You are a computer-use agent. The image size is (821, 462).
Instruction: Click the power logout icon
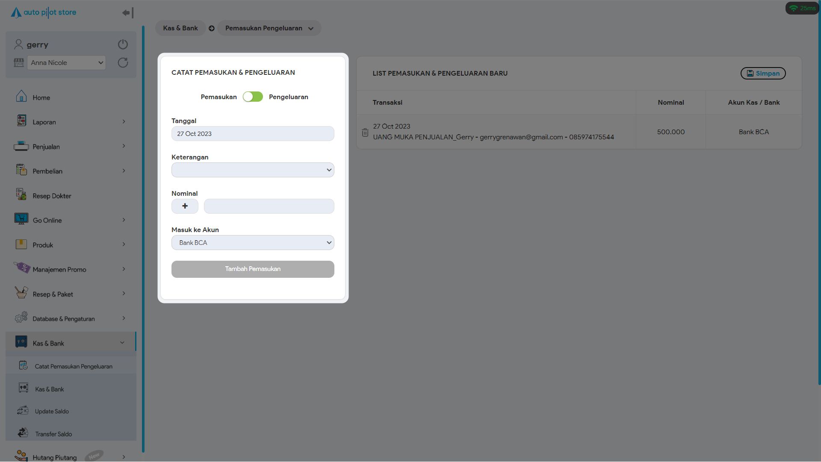click(x=123, y=44)
